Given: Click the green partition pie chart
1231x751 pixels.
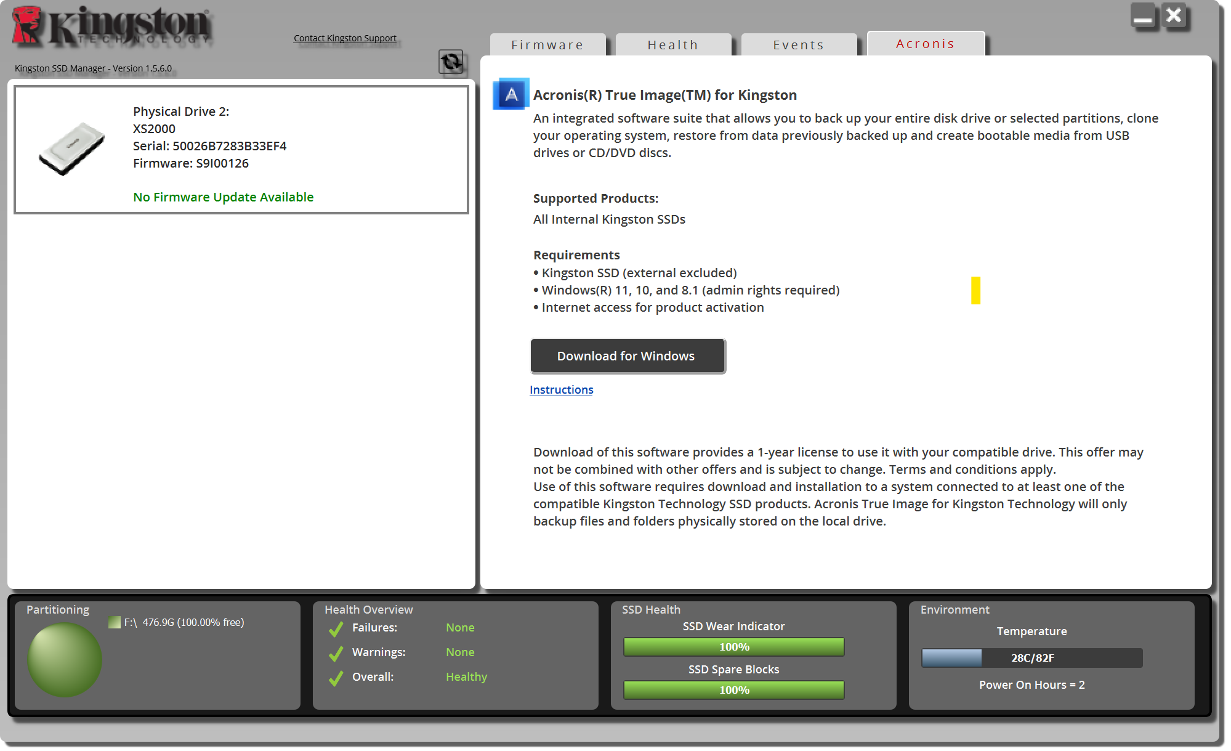Looking at the screenshot, I should coord(64,659).
